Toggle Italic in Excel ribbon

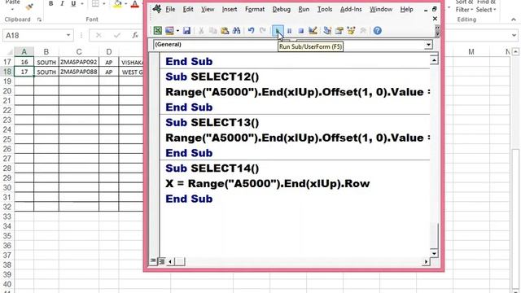[x=62, y=3]
